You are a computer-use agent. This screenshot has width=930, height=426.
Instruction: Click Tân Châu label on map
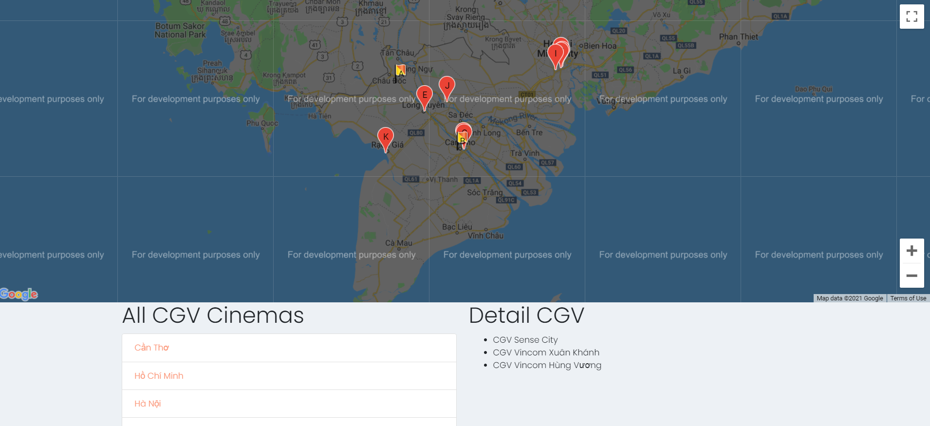coord(397,53)
